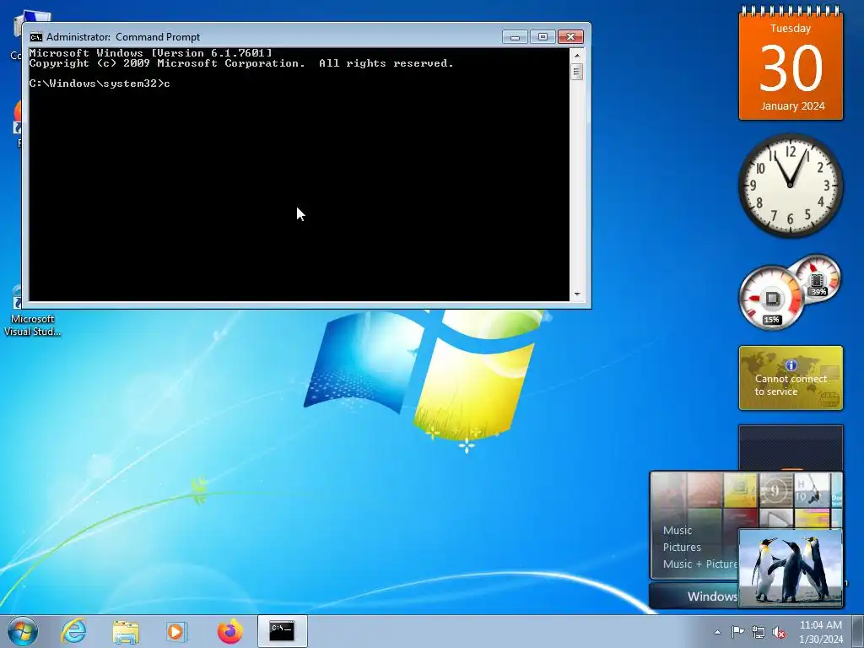Open the taskbar clock showing 11:04 AM
864x648 pixels.
[820, 632]
